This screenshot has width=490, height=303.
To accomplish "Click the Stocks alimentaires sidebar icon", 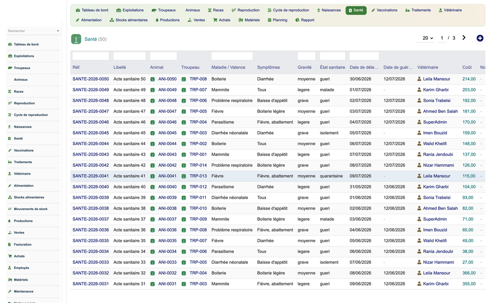I will 10,197.
